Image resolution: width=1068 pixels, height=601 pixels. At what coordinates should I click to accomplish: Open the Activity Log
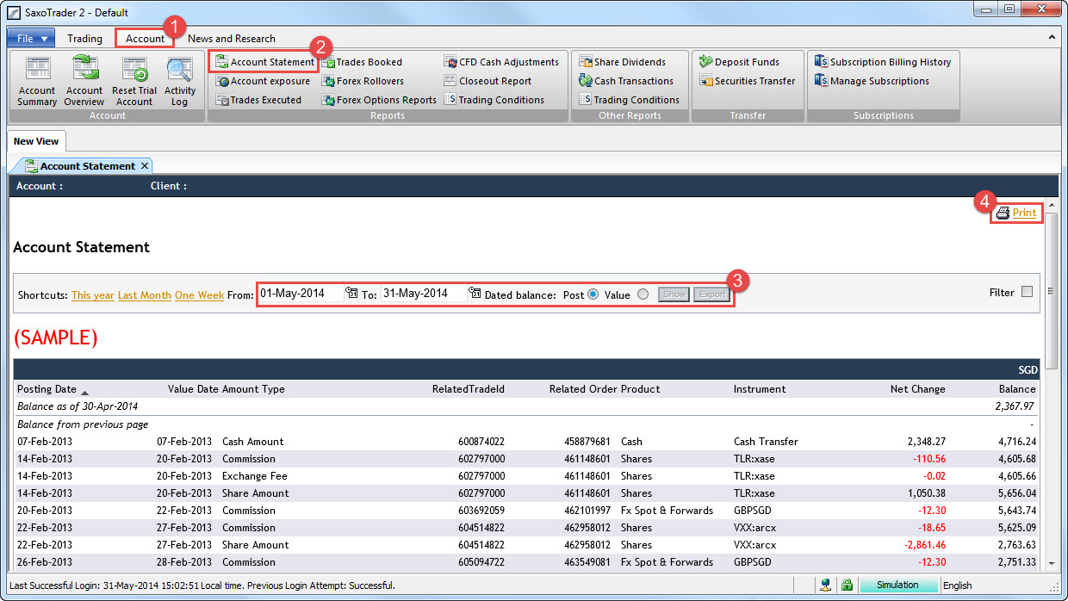coord(180,82)
